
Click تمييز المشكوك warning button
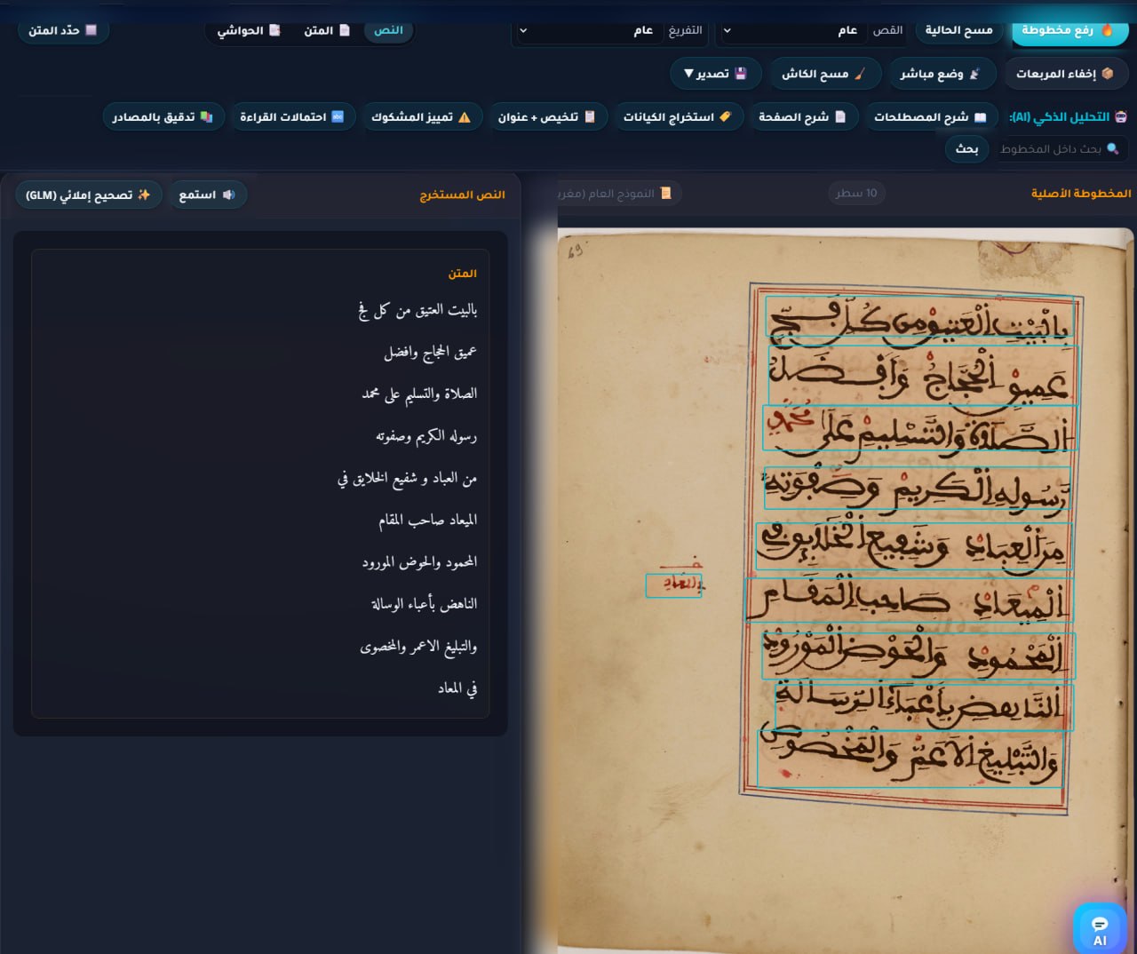[421, 116]
